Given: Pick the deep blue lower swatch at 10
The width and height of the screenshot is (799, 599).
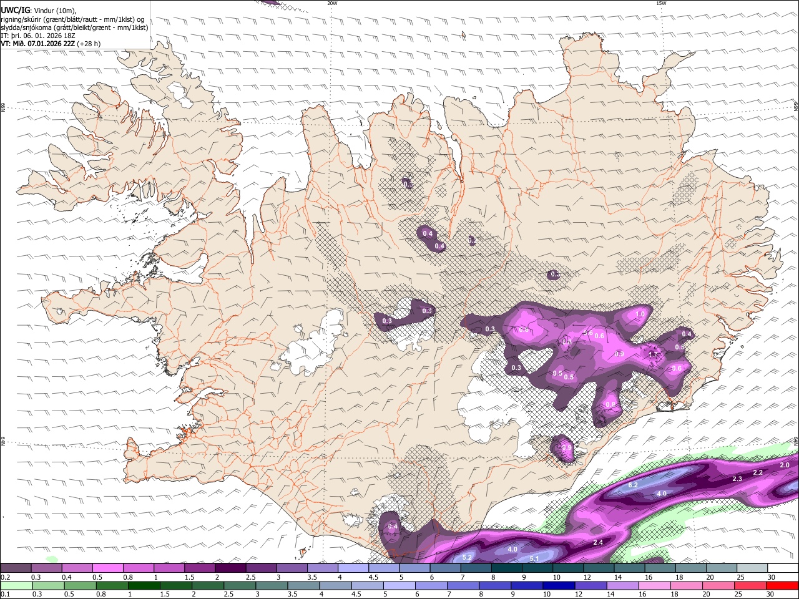Looking at the screenshot, I should point(559,585).
